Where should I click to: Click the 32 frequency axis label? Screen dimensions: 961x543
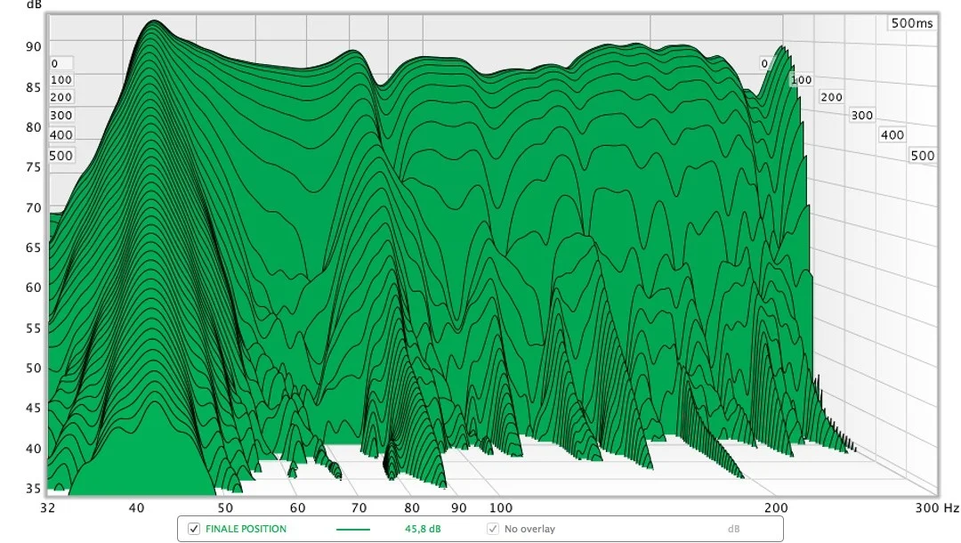coord(48,507)
